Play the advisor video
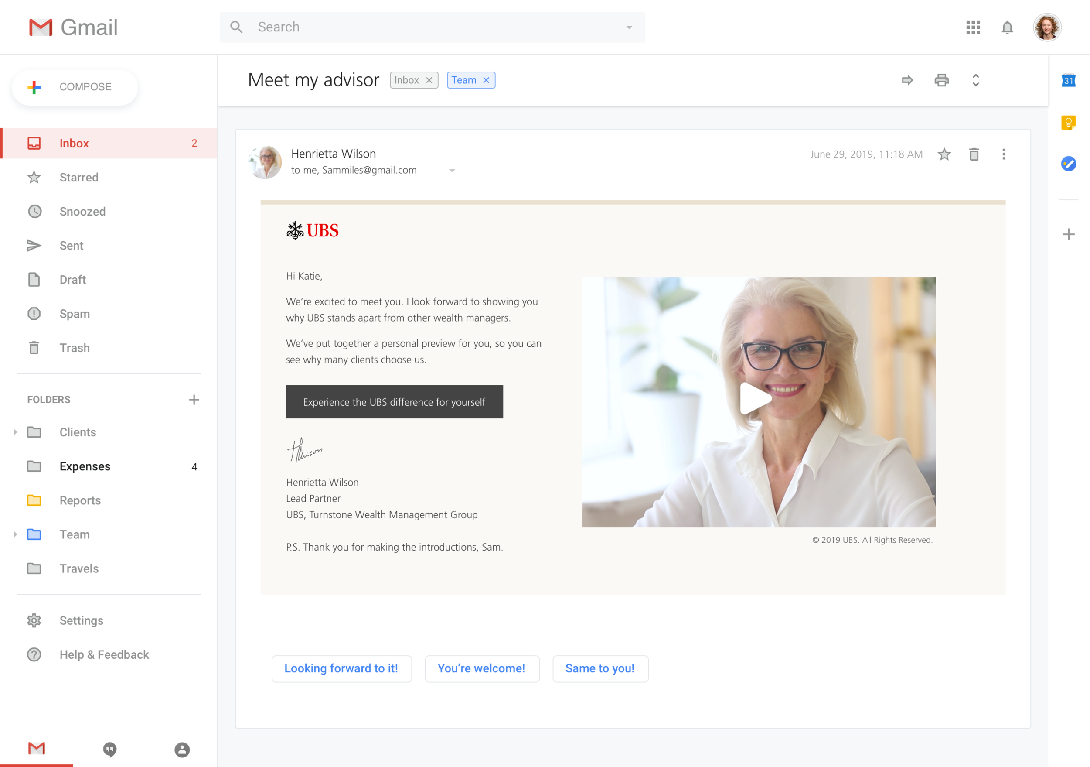This screenshot has height=767, width=1090. pos(755,398)
